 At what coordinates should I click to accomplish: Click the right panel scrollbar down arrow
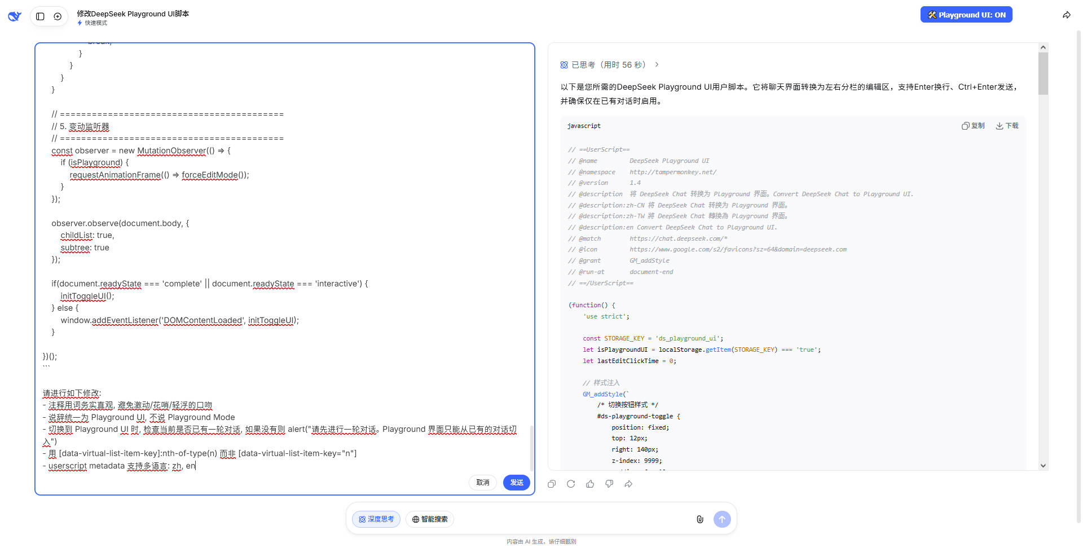(1043, 466)
